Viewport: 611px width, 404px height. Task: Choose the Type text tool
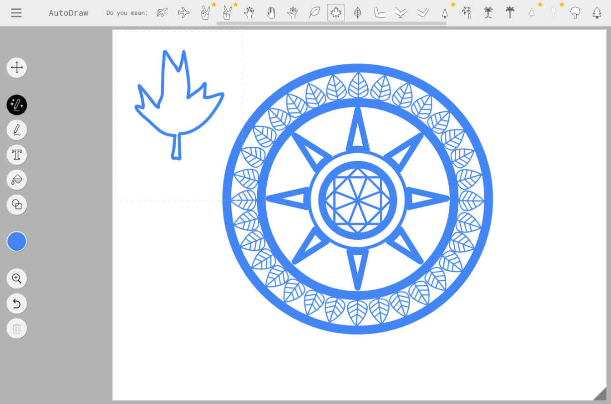point(17,155)
